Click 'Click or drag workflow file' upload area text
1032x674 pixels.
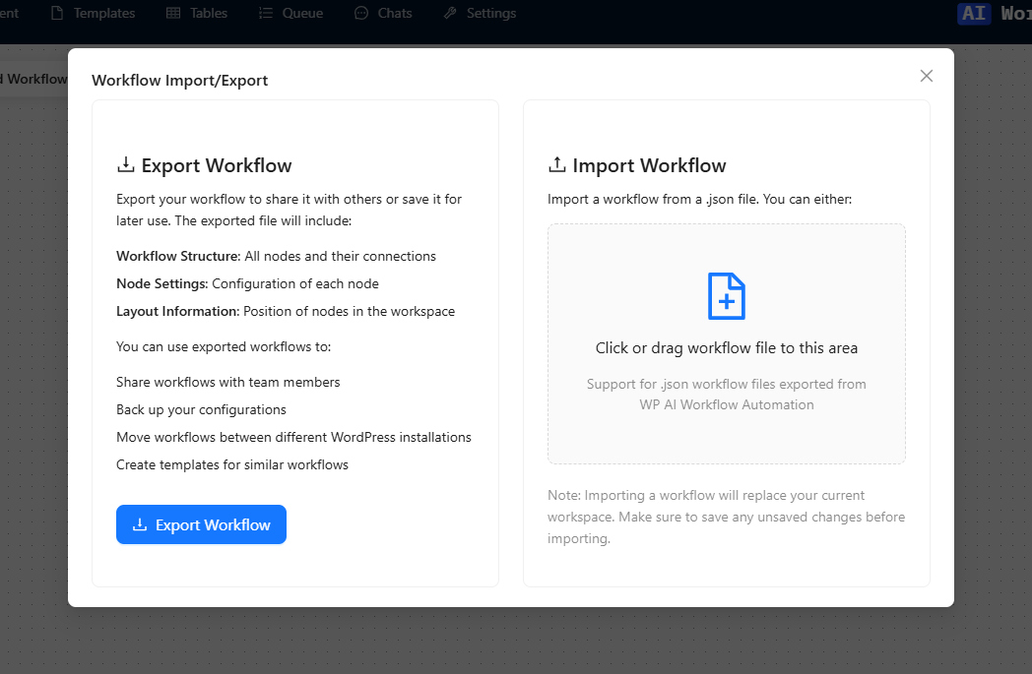[726, 348]
